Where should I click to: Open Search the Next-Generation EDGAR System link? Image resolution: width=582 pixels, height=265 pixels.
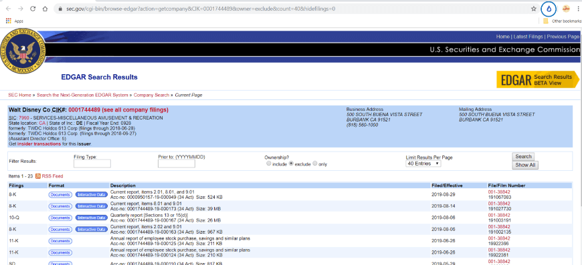[x=82, y=95]
